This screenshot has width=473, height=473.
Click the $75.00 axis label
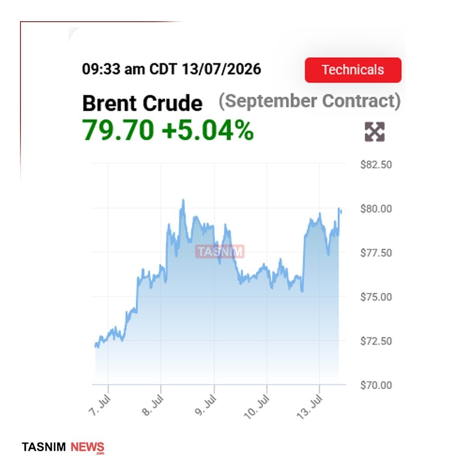click(376, 297)
